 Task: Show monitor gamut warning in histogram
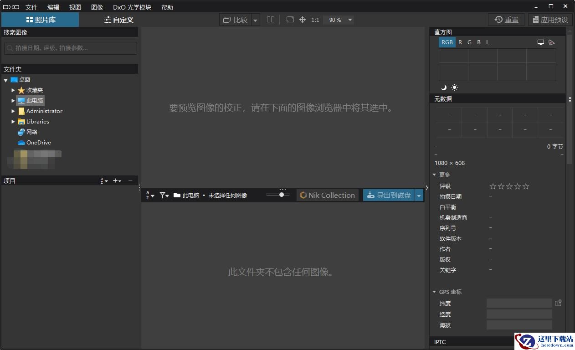pyautogui.click(x=541, y=42)
